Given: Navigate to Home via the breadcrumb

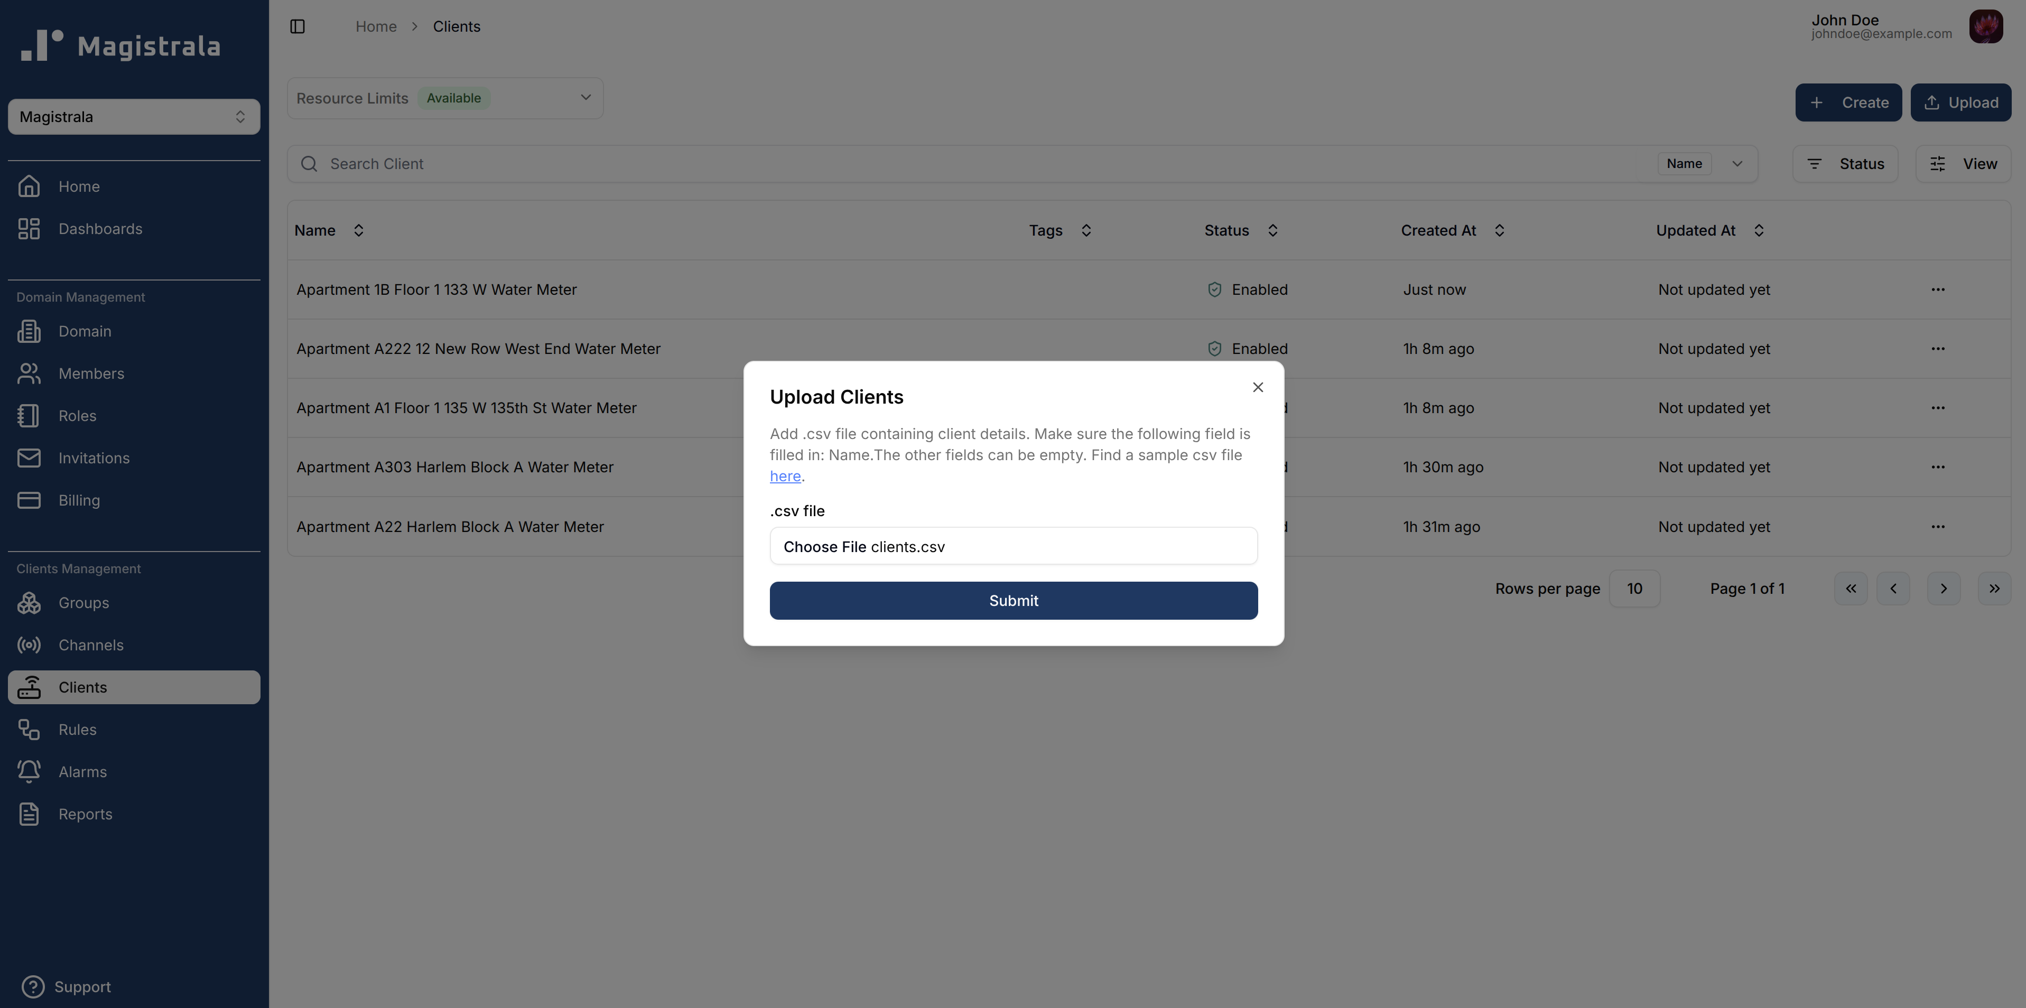Looking at the screenshot, I should click(x=376, y=26).
